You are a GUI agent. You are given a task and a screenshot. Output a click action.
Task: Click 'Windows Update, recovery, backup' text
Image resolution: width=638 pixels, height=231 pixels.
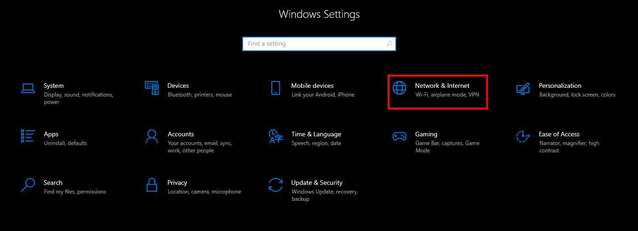click(x=325, y=195)
